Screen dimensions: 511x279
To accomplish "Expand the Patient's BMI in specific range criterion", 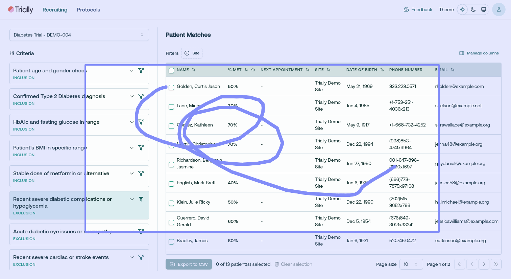I will (x=132, y=148).
